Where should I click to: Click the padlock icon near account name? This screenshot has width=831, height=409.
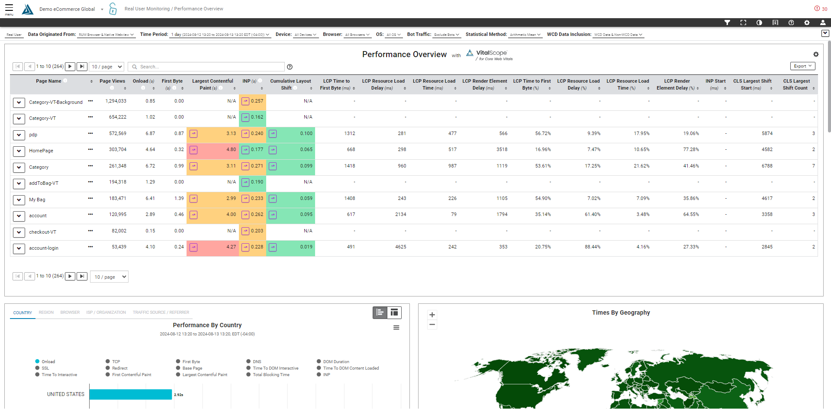pyautogui.click(x=113, y=9)
